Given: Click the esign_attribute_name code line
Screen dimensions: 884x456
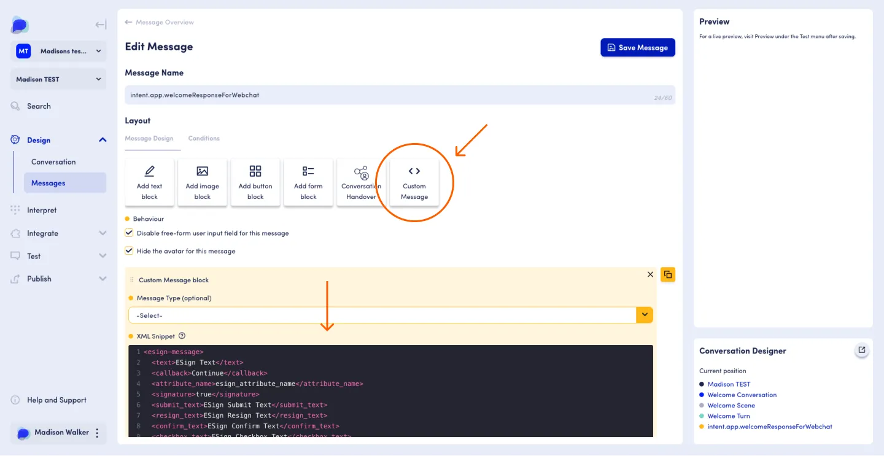Looking at the screenshot, I should 257,384.
